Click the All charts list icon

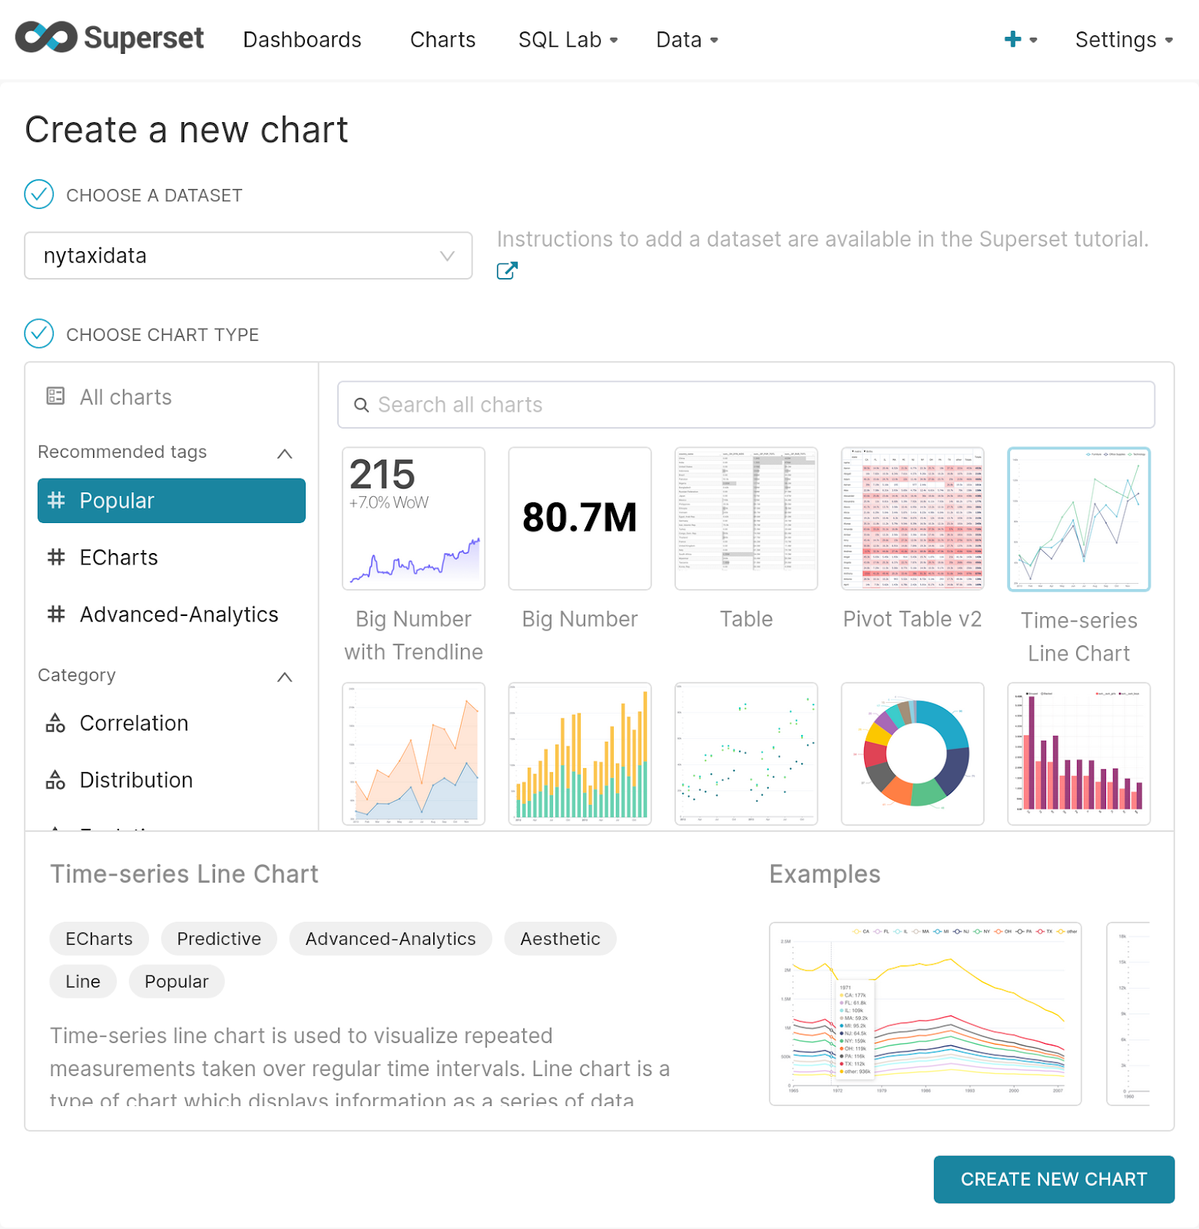coord(55,396)
